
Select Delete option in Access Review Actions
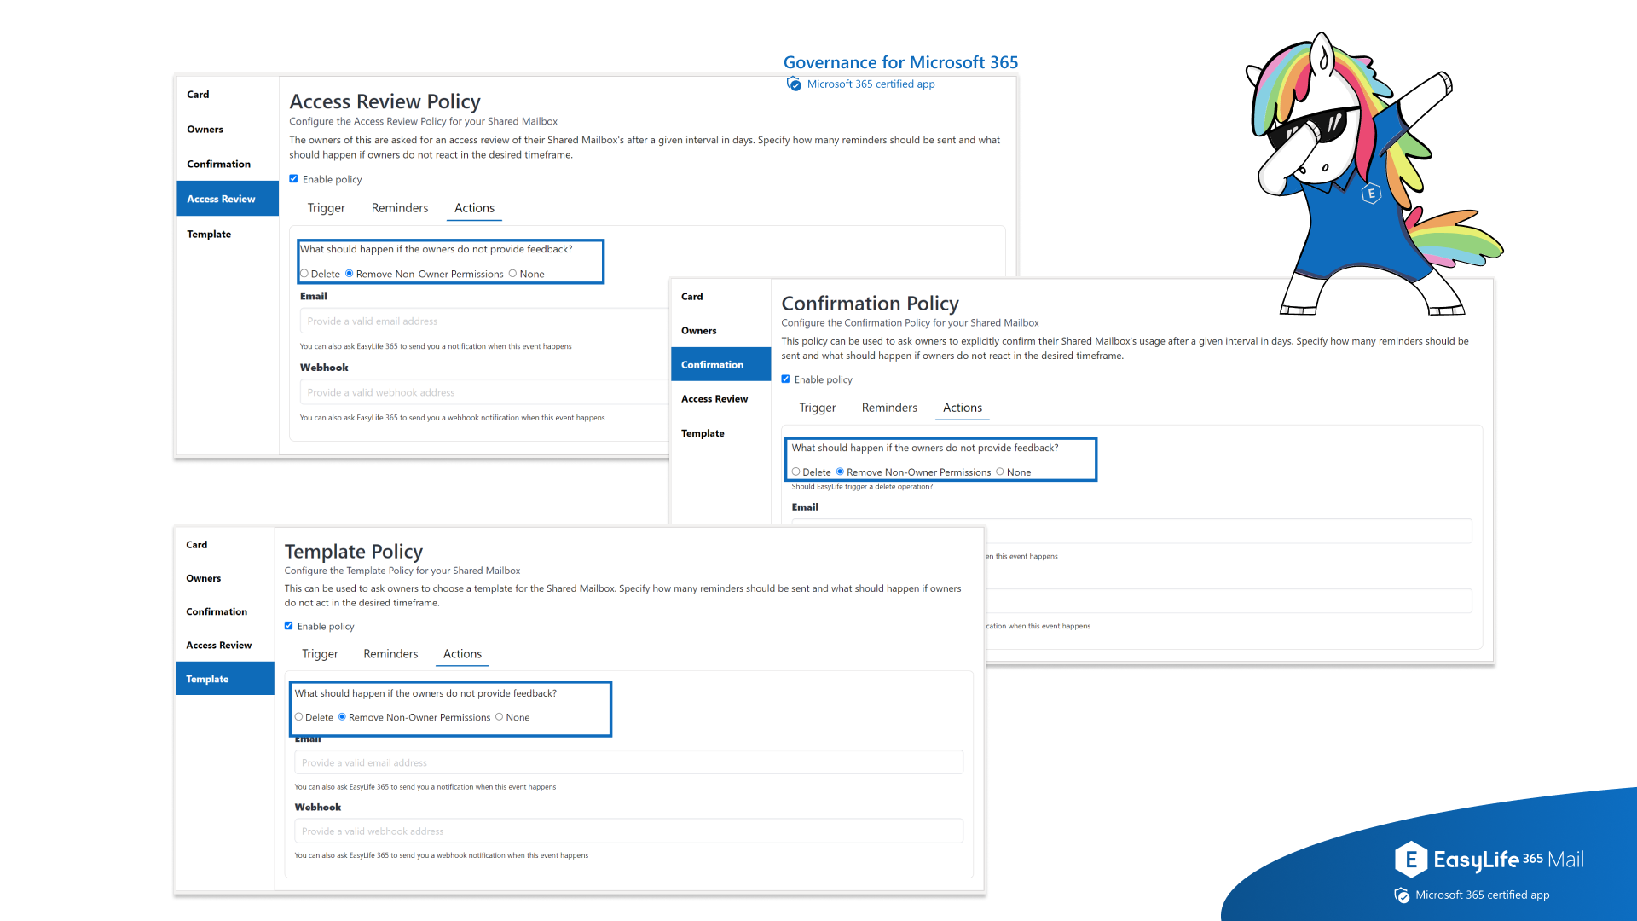coord(308,273)
